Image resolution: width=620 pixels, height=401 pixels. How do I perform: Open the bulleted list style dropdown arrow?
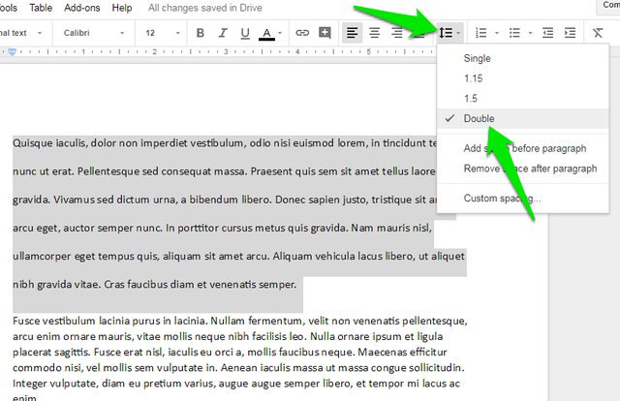pos(530,33)
